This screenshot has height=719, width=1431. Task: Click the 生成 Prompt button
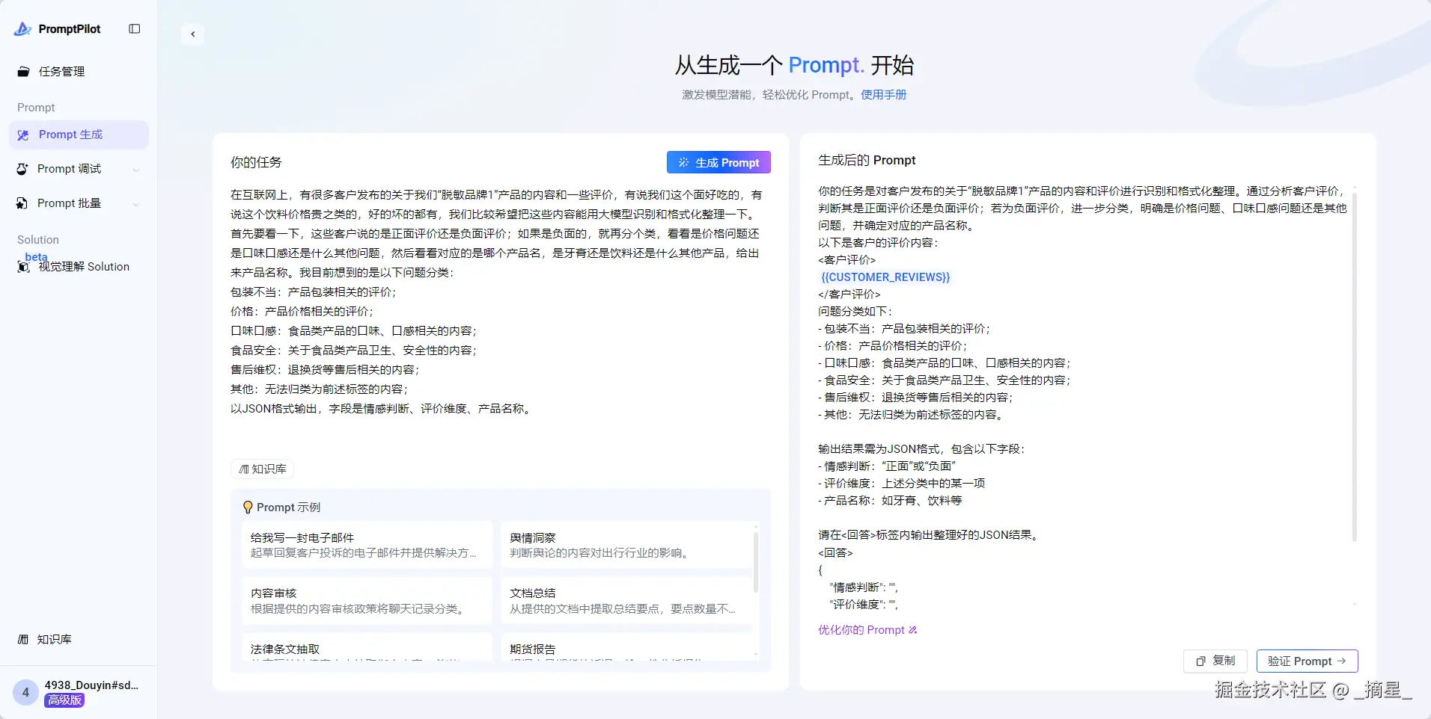[x=718, y=163]
